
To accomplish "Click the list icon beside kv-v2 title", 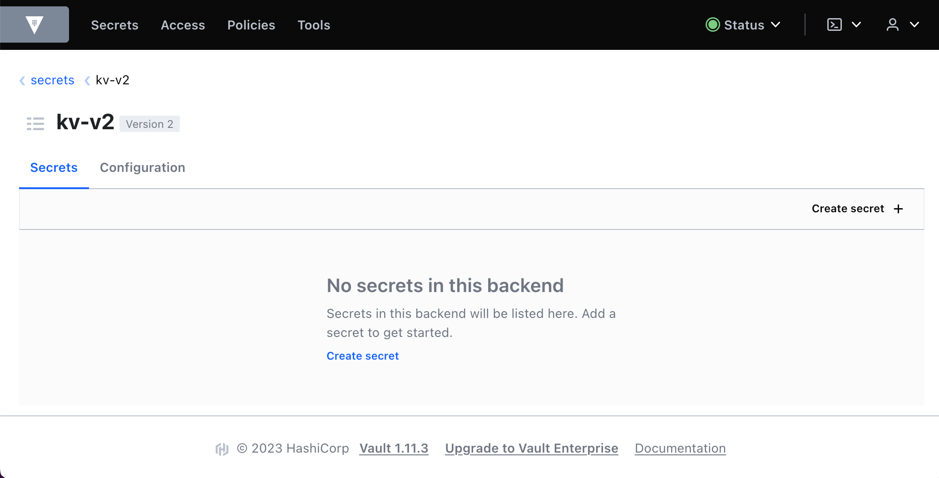I will [35, 123].
